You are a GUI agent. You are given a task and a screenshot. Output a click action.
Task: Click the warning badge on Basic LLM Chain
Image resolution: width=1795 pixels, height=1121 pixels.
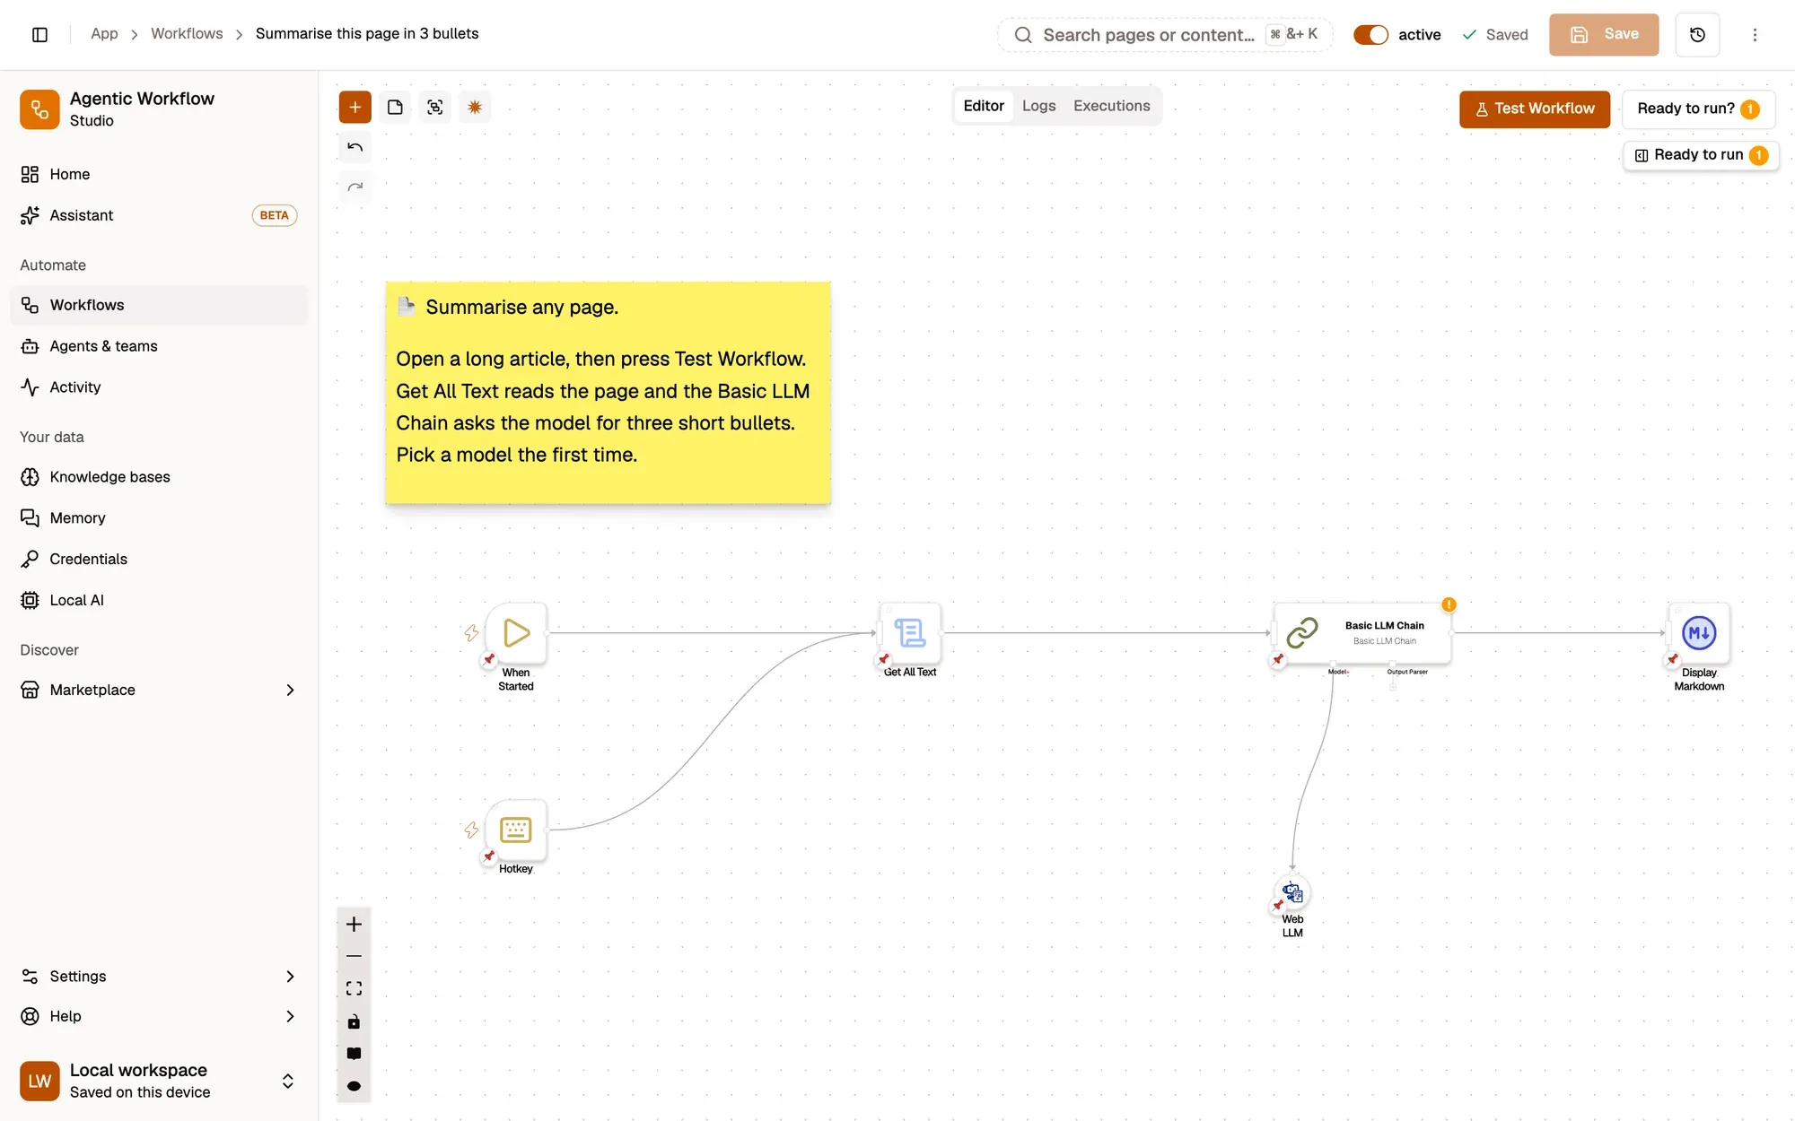tap(1449, 604)
